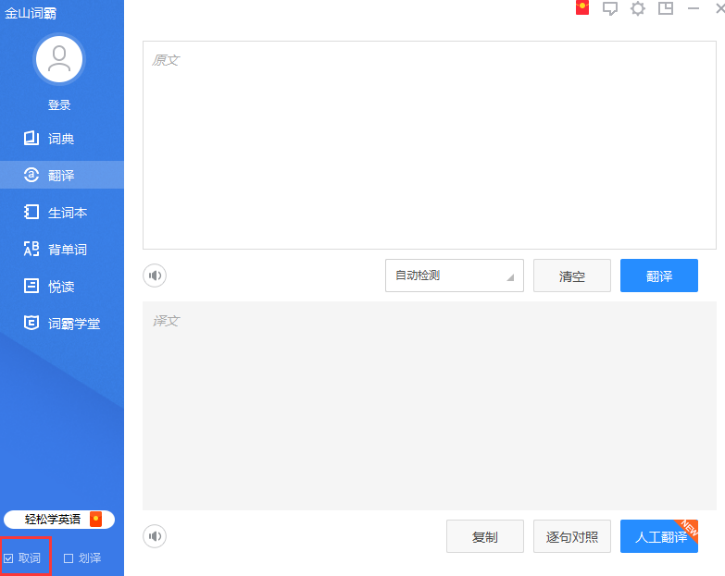The image size is (725, 576).
Task: Uncheck the 取词 checkbox
Action: tap(9, 558)
